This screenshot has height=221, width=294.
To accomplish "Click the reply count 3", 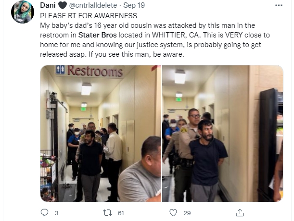I will click(x=56, y=213).
